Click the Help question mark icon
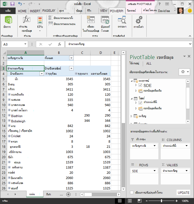The height and width of the screenshot is (204, 194). 160,4
